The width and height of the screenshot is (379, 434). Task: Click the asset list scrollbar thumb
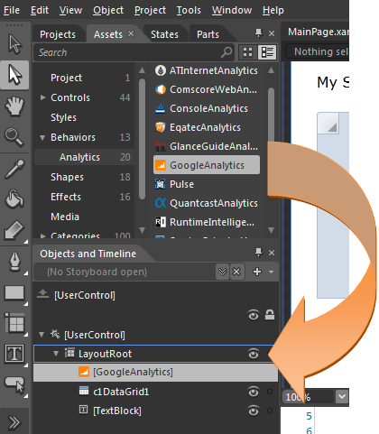271,115
